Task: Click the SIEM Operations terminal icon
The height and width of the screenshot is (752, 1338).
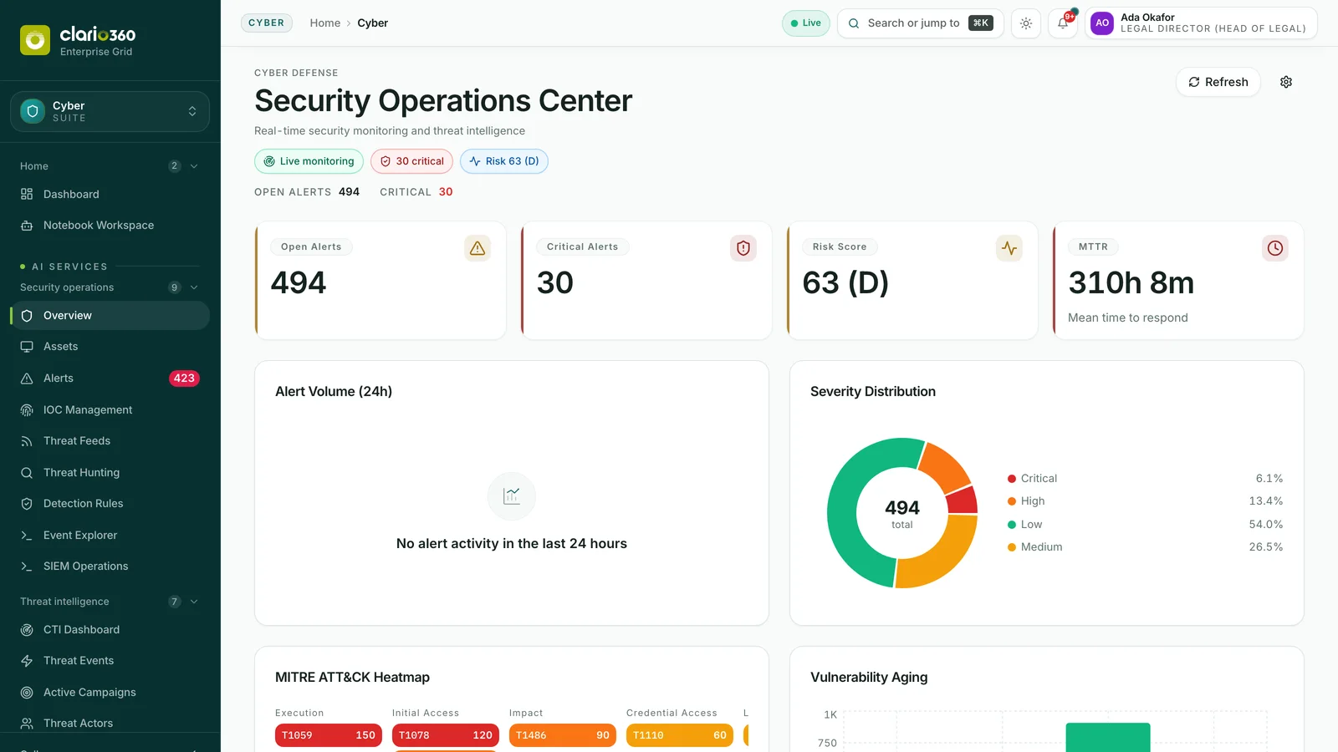Action: click(x=27, y=567)
